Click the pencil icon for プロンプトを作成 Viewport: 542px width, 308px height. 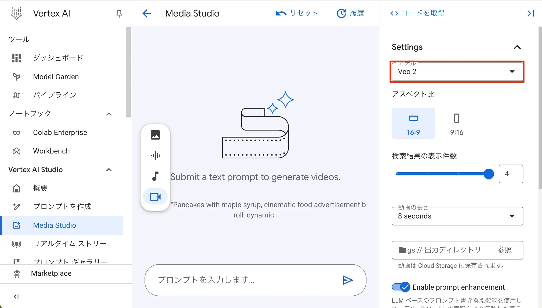click(17, 207)
